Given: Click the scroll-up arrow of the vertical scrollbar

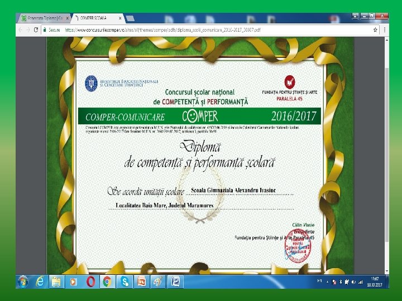Looking at the screenshot, I should [x=386, y=40].
